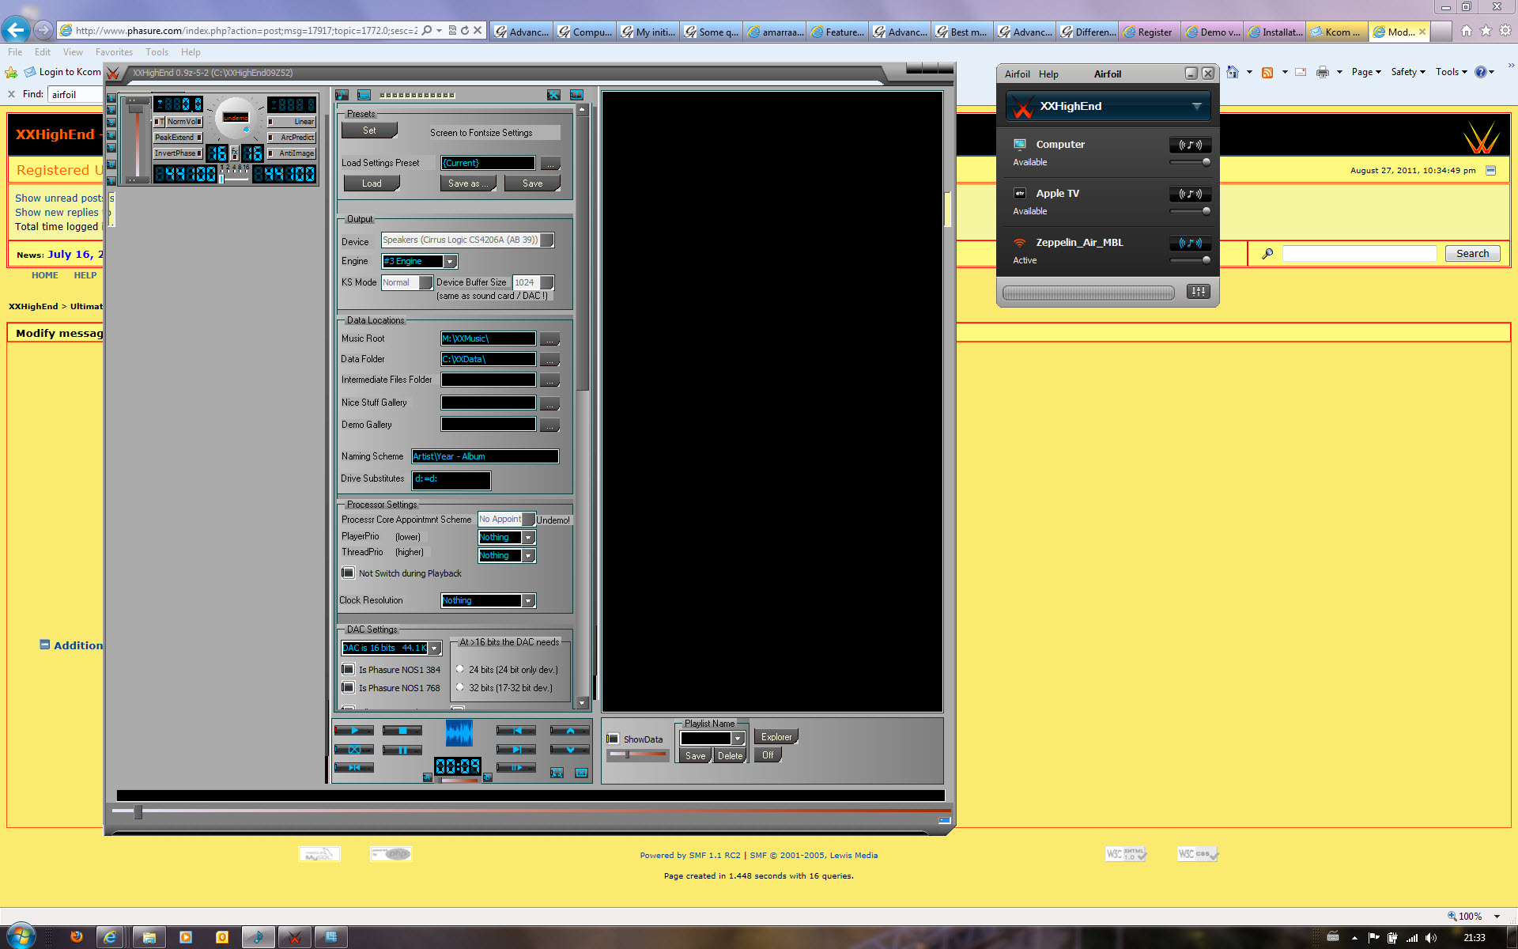Toggle the InvertPhase switch
The width and height of the screenshot is (1518, 949).
point(179,153)
